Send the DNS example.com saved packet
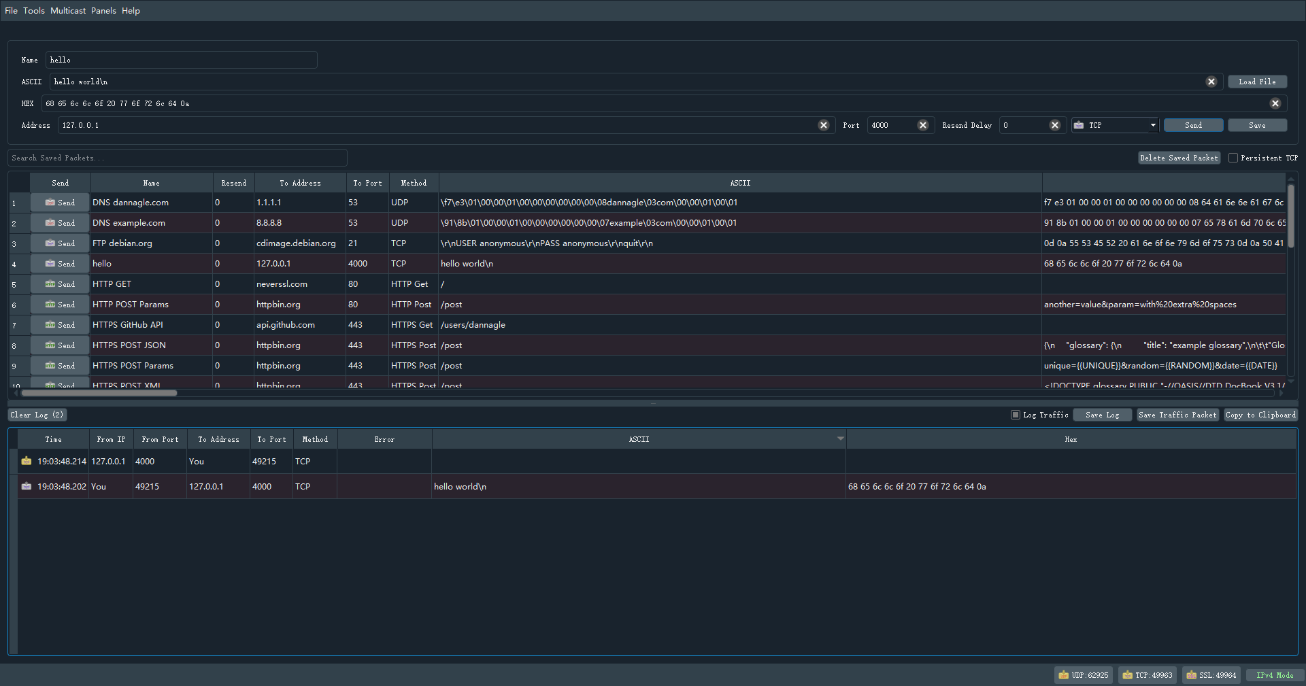 coord(60,223)
